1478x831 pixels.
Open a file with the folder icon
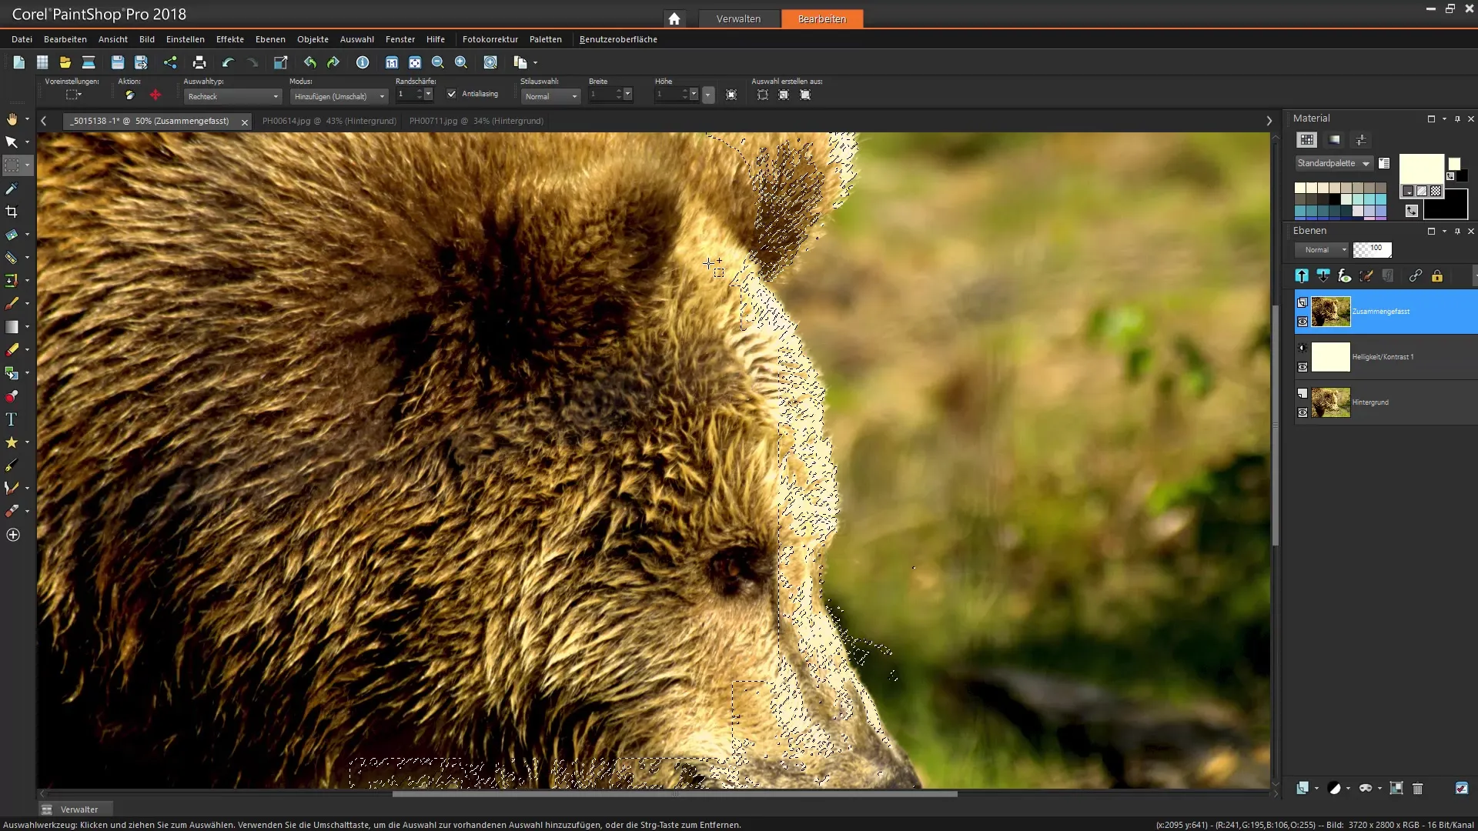pyautogui.click(x=65, y=62)
